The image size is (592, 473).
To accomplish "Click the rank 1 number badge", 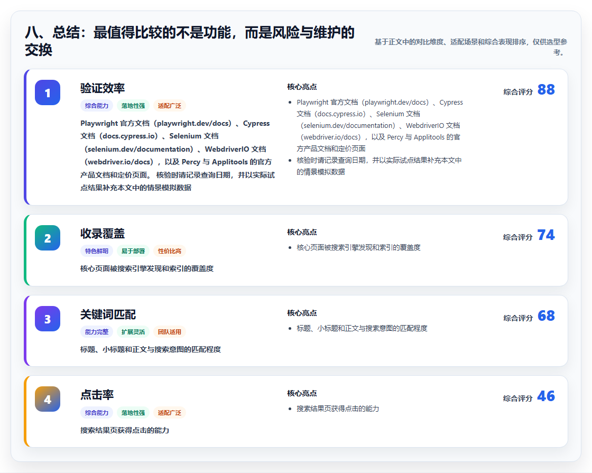I will [48, 92].
